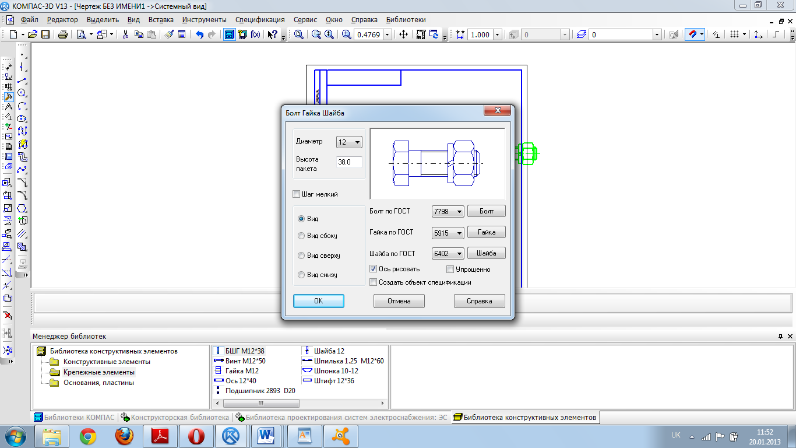
Task: Select the Вид сбоку radio option
Action: (x=301, y=236)
